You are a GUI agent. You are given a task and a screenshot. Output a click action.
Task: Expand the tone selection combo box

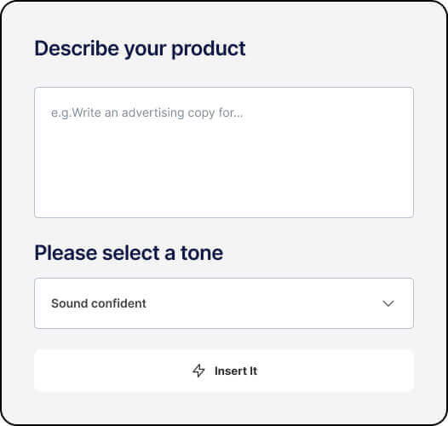pyautogui.click(x=224, y=303)
